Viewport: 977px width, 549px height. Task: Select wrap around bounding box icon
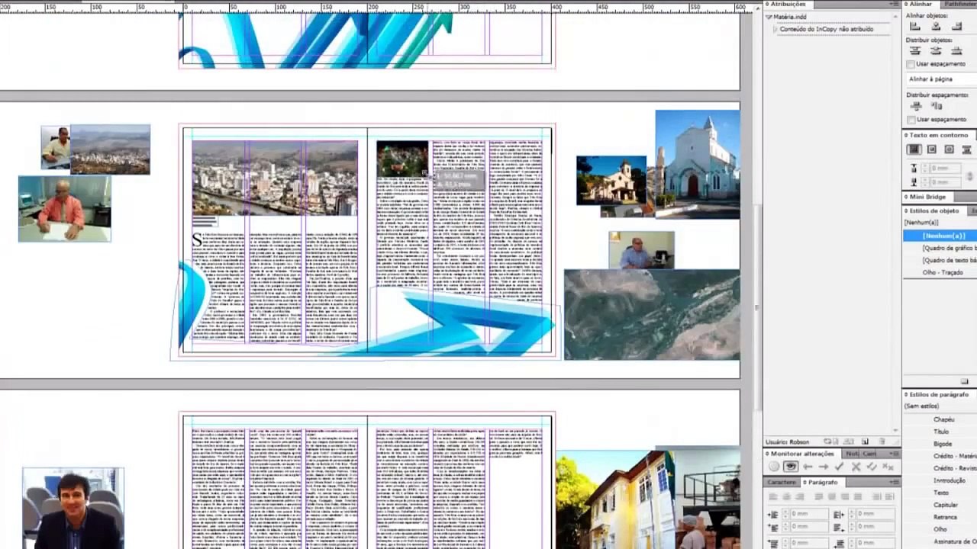[932, 149]
